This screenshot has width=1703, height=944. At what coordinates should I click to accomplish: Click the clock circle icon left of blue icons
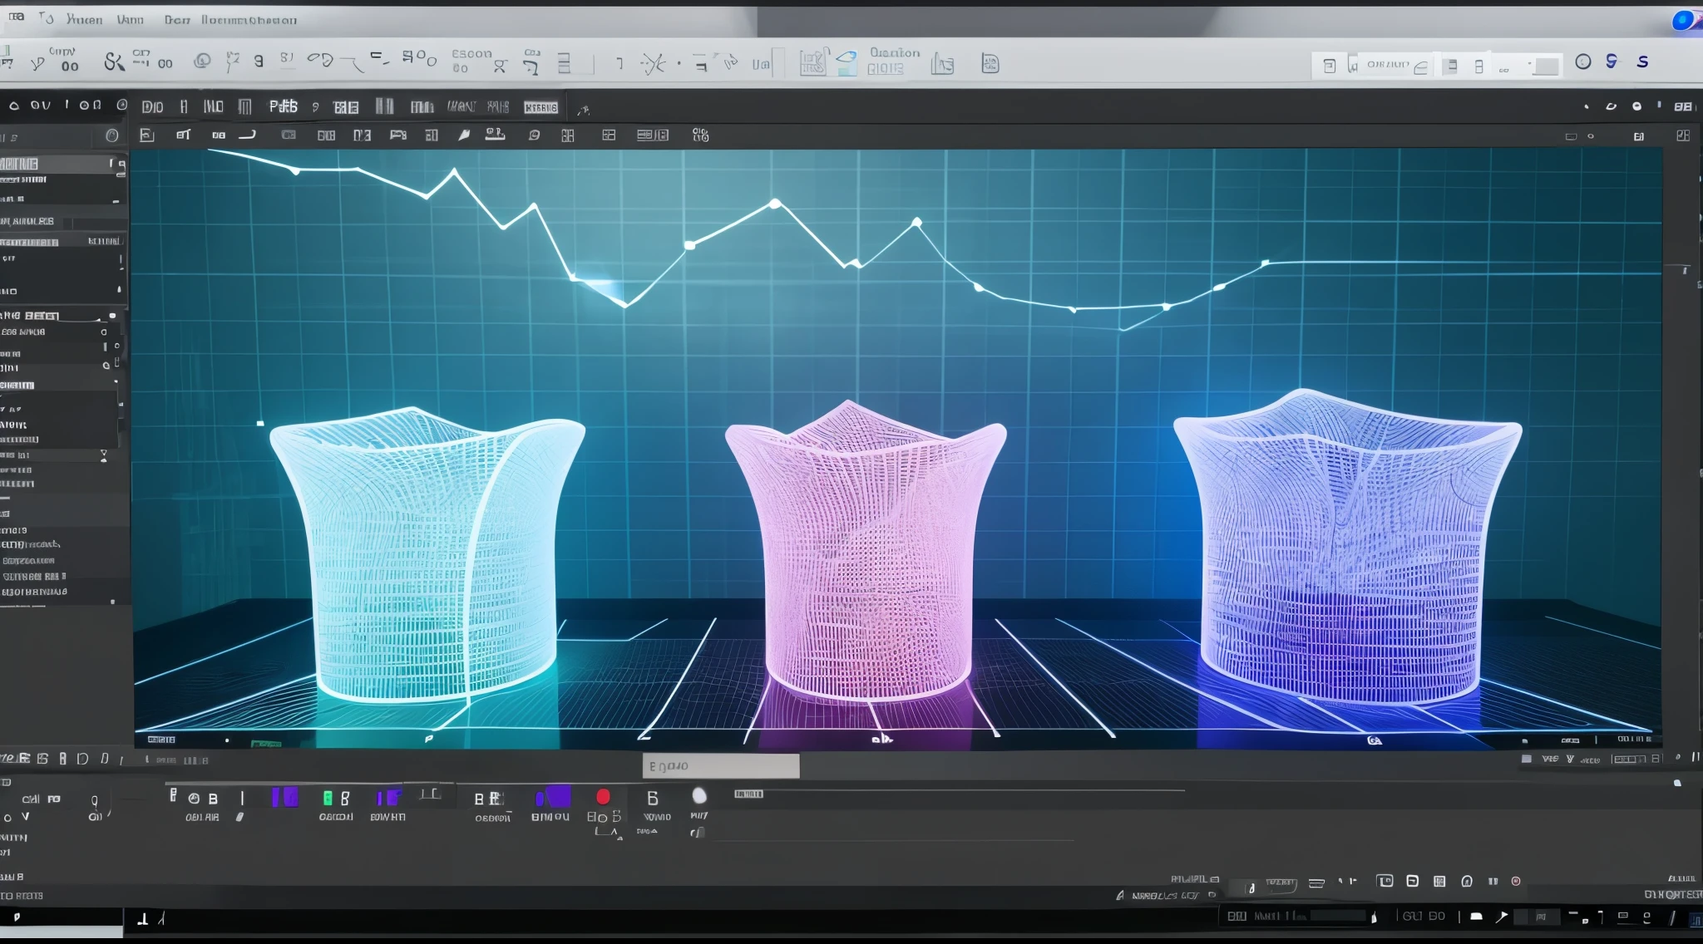point(1583,61)
